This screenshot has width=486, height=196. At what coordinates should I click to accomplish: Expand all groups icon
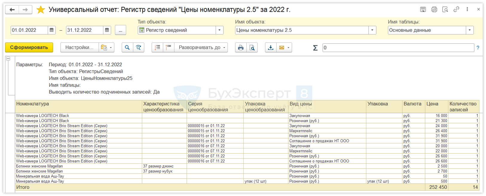tap(169, 48)
